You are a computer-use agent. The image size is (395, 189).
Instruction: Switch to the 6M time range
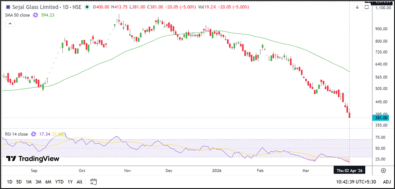point(48,182)
